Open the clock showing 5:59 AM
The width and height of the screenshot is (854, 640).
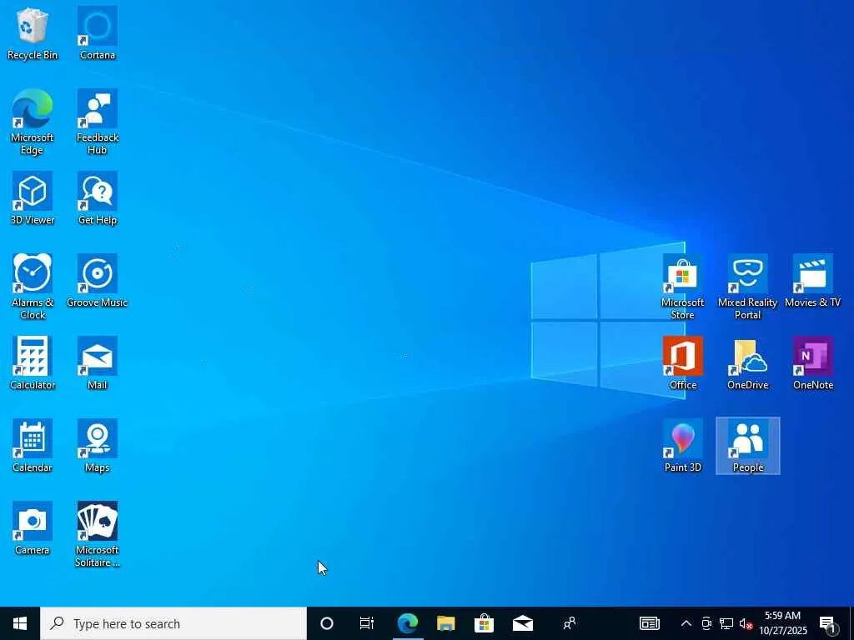click(x=782, y=623)
